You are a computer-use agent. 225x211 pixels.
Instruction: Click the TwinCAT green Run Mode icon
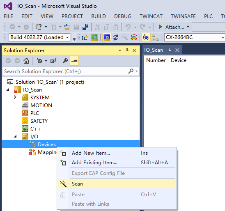pyautogui.click(x=94, y=37)
